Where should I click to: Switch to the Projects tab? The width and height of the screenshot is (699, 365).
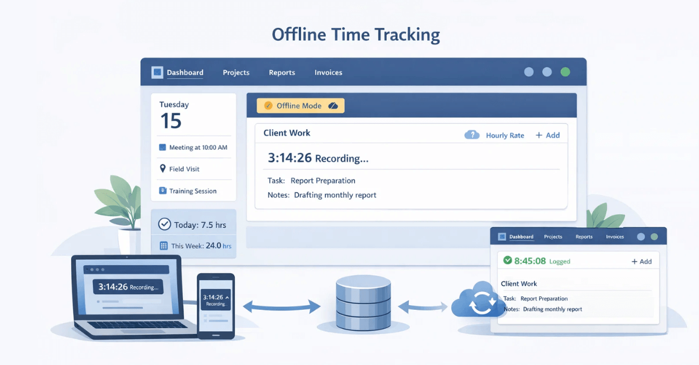[x=235, y=72]
